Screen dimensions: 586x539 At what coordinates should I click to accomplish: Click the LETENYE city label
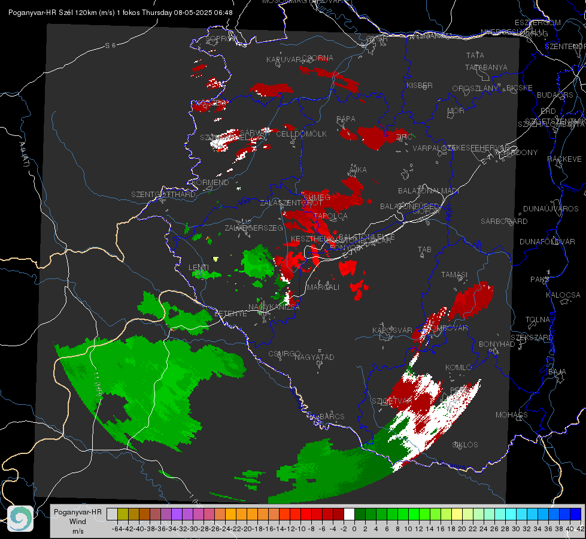[x=230, y=314]
